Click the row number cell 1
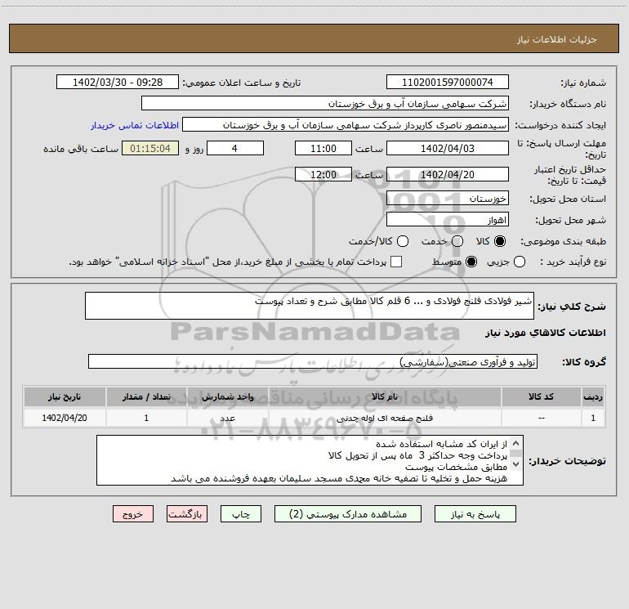The image size is (629, 609). [593, 418]
